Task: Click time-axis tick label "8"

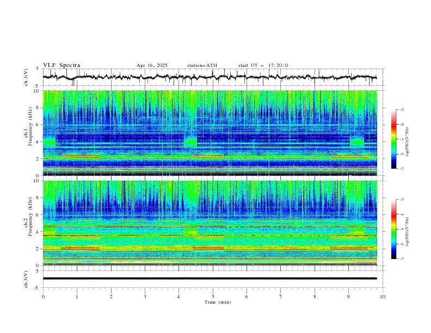Action: (315, 297)
